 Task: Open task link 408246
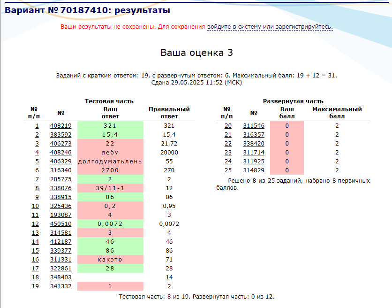pos(61,153)
